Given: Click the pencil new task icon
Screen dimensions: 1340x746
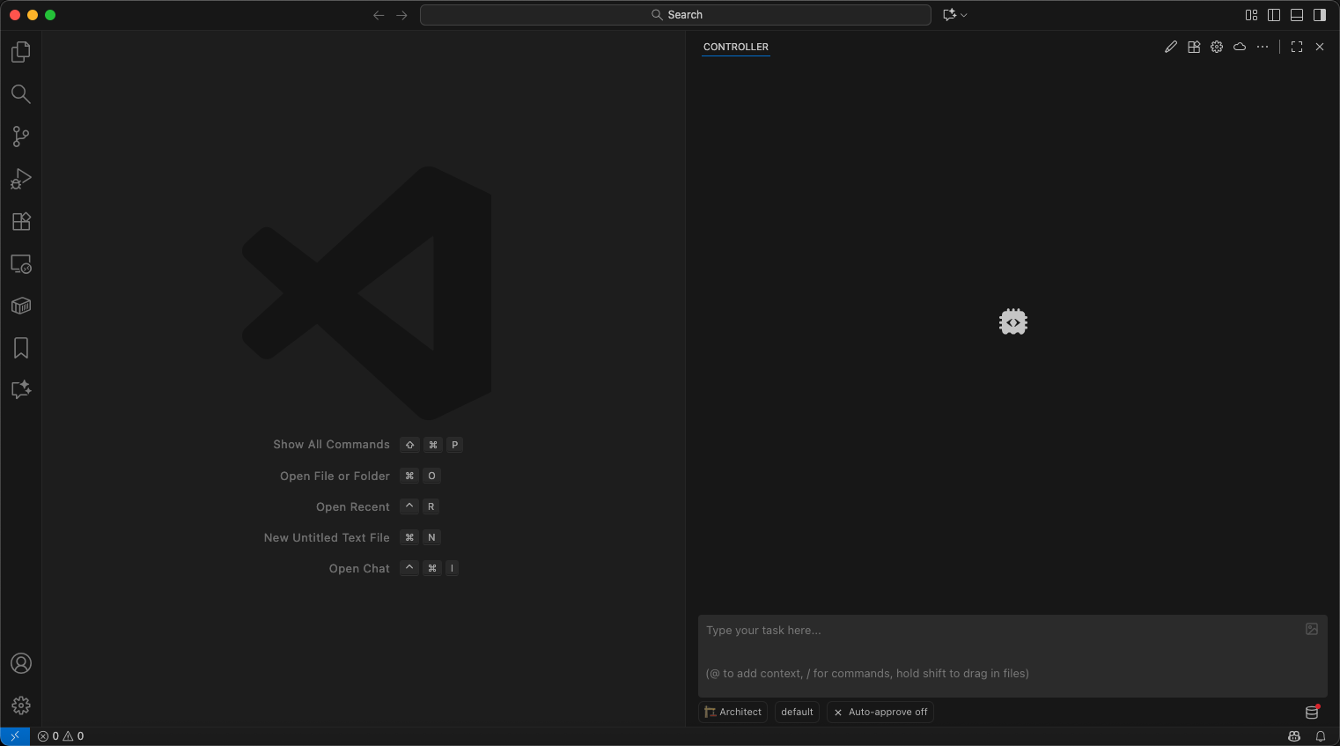Looking at the screenshot, I should tap(1171, 47).
